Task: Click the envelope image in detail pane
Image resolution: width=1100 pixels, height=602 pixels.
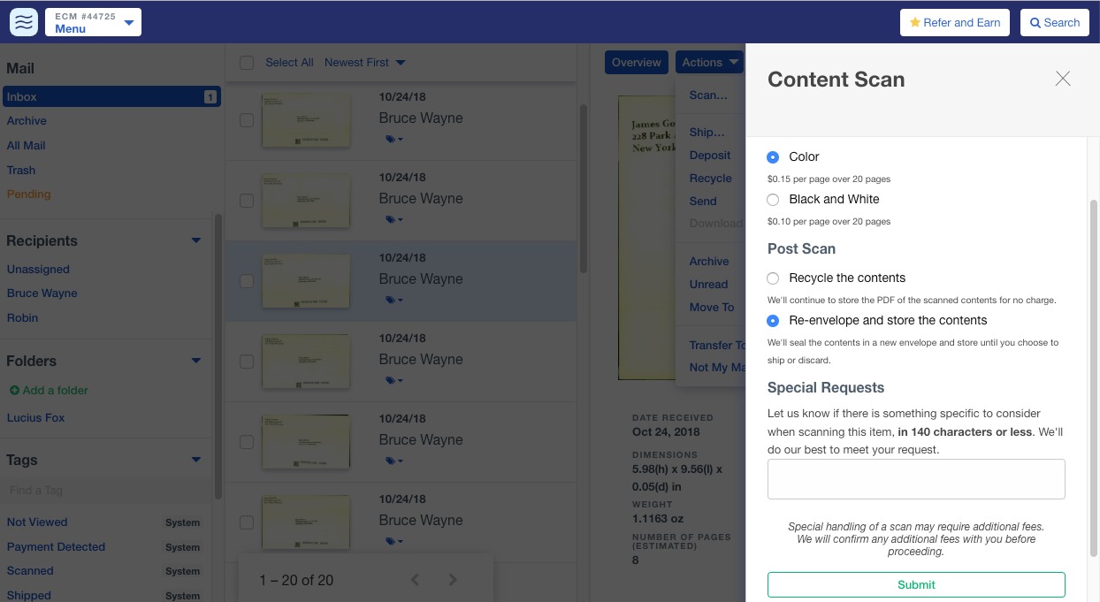Action: point(647,238)
